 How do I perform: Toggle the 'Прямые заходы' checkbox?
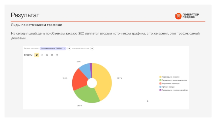coord(160,87)
